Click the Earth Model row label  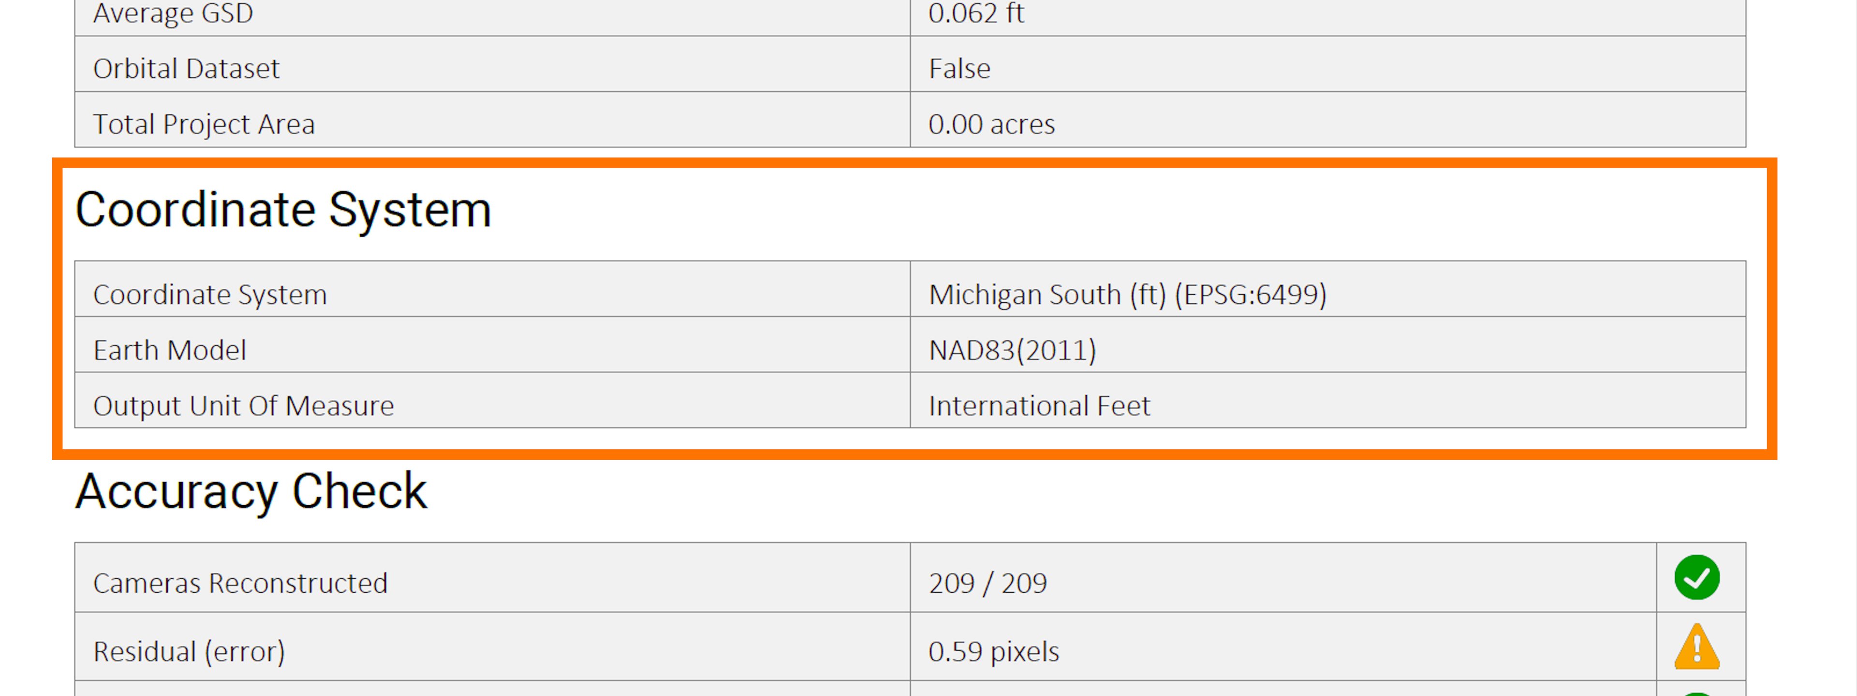pos(169,350)
